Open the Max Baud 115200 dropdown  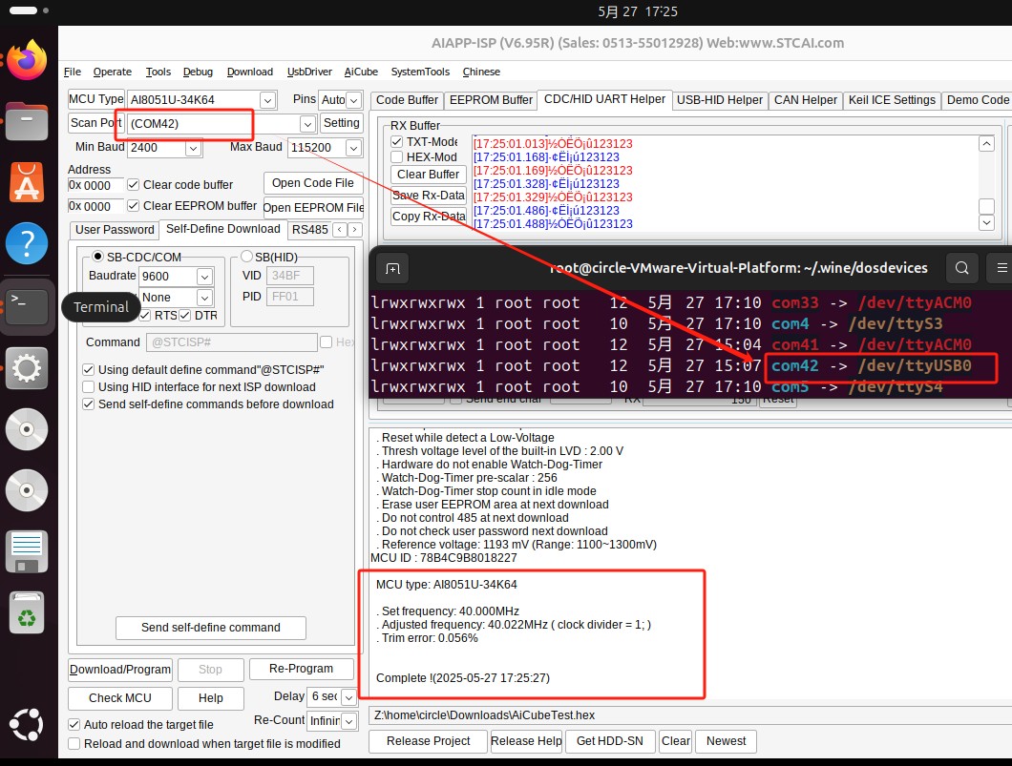coord(353,148)
